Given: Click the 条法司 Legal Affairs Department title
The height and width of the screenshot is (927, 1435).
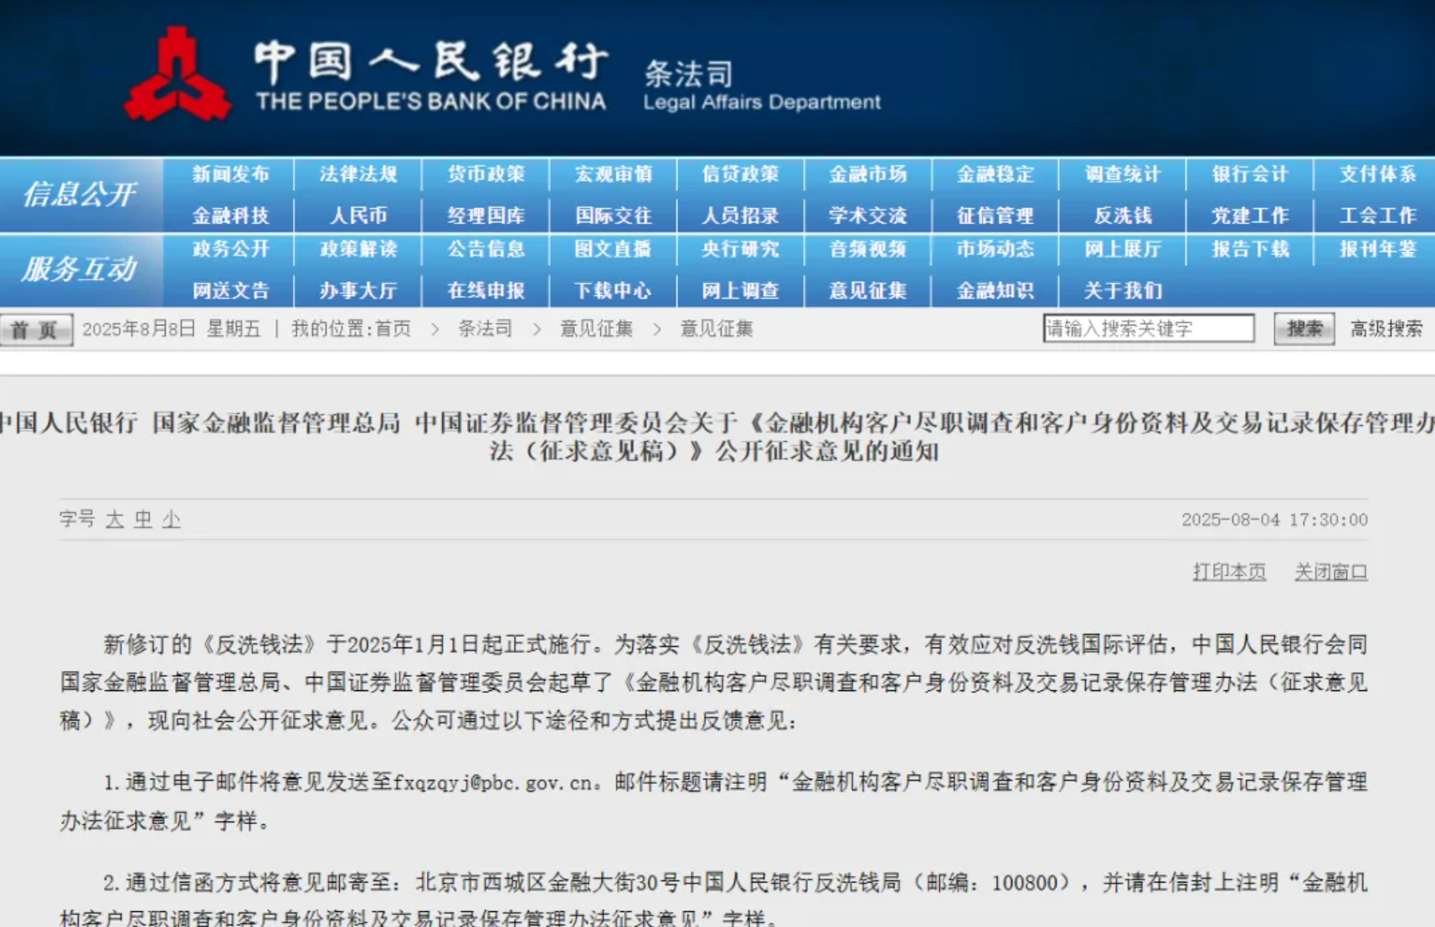Looking at the screenshot, I should pyautogui.click(x=761, y=86).
